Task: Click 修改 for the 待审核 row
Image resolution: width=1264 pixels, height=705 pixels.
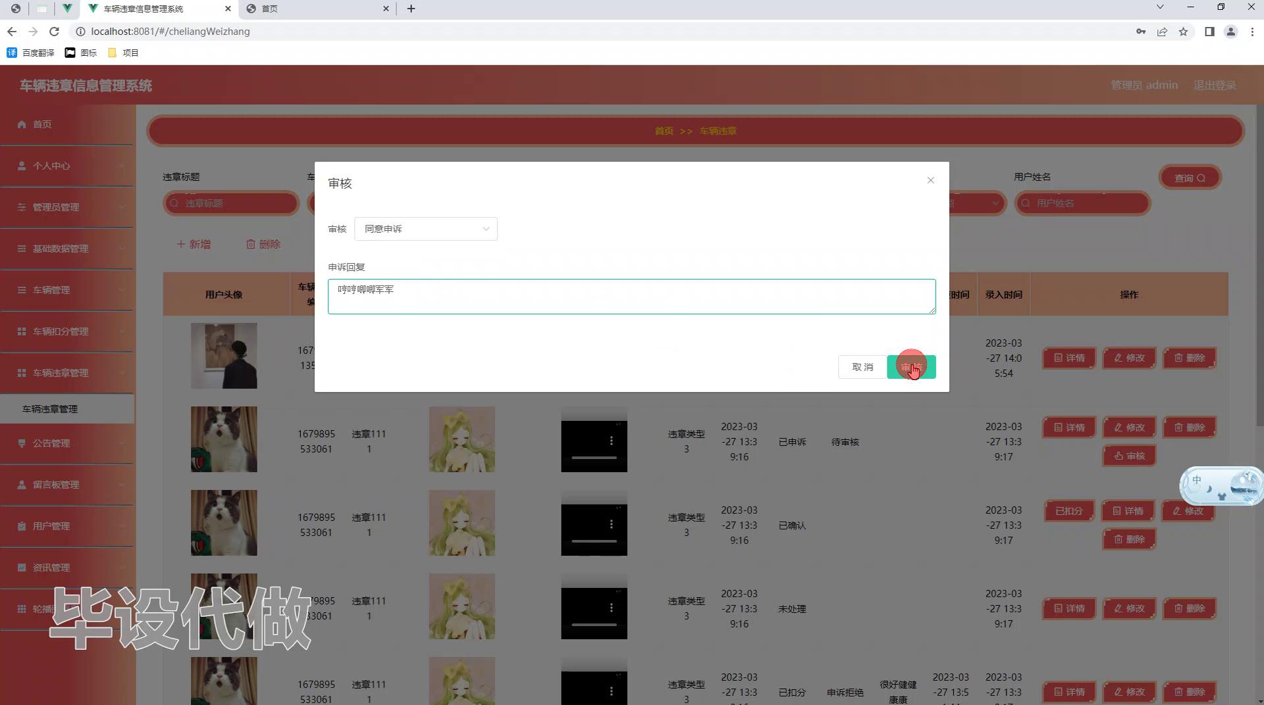Action: (1129, 427)
